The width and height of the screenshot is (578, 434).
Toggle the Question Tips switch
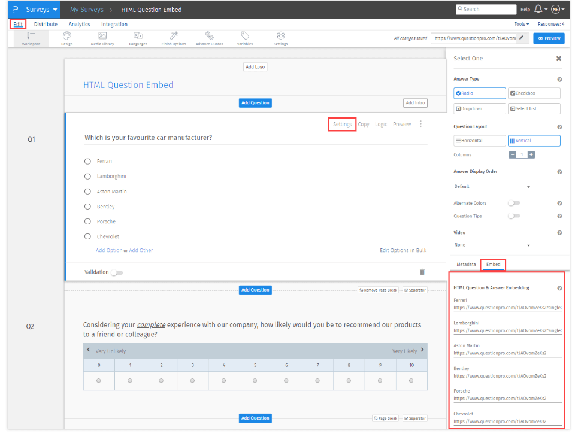(514, 216)
